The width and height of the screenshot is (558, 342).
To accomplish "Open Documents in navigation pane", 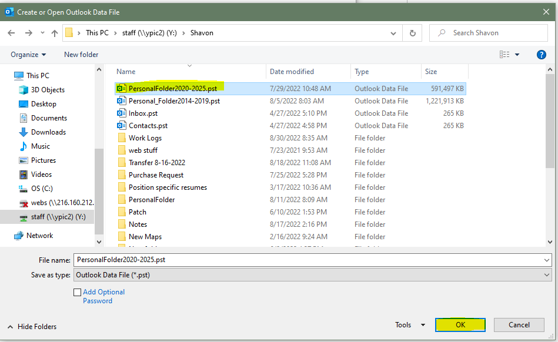I will coord(49,118).
